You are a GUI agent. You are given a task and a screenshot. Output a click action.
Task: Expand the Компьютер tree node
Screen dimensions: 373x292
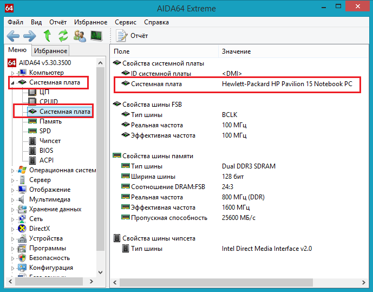click(12, 73)
